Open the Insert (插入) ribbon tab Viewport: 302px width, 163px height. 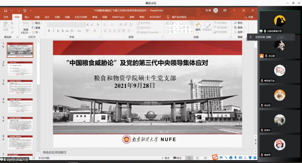(x=27, y=17)
